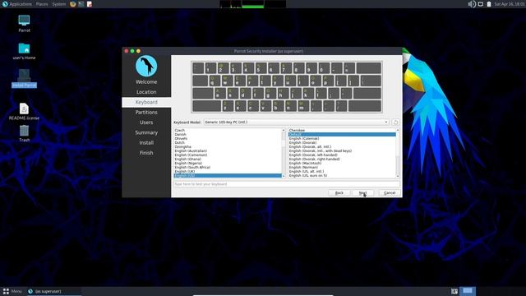Switch to the highlighted workspace in pager

coord(468,291)
